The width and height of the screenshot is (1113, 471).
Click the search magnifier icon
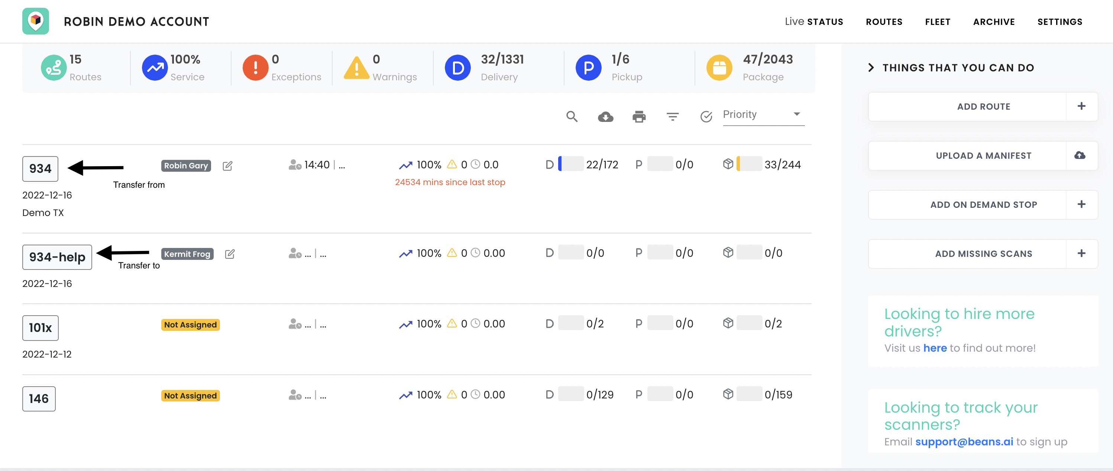[572, 116]
